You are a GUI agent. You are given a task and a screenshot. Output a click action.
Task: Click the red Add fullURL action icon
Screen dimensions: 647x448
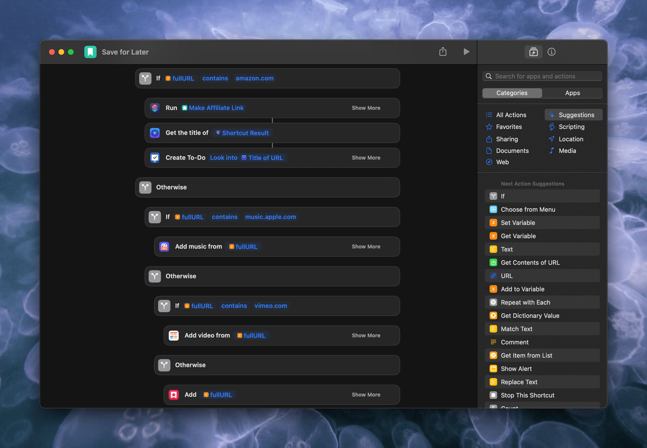(x=174, y=395)
